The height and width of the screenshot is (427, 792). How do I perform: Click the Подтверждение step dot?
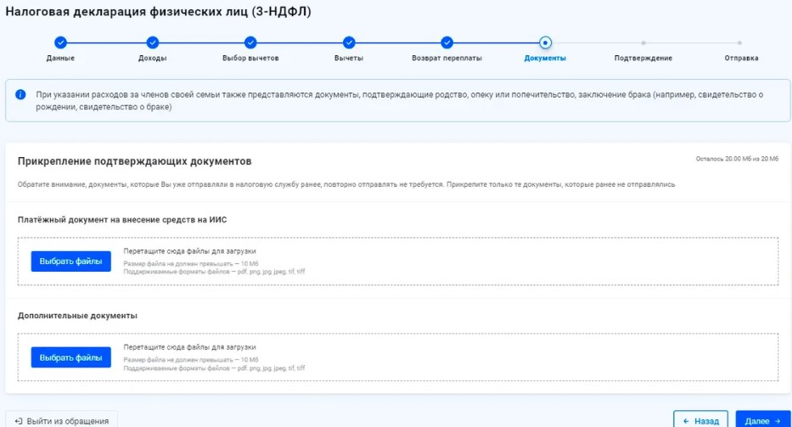643,43
